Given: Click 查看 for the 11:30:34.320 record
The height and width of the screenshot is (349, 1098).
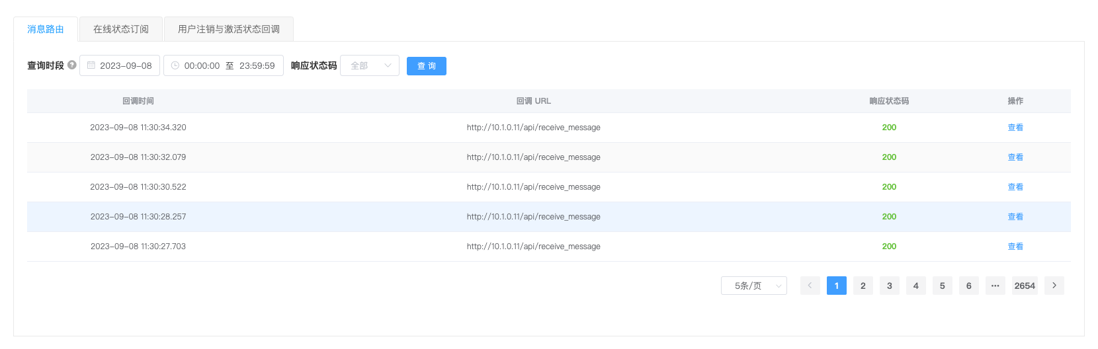Looking at the screenshot, I should [x=1015, y=128].
